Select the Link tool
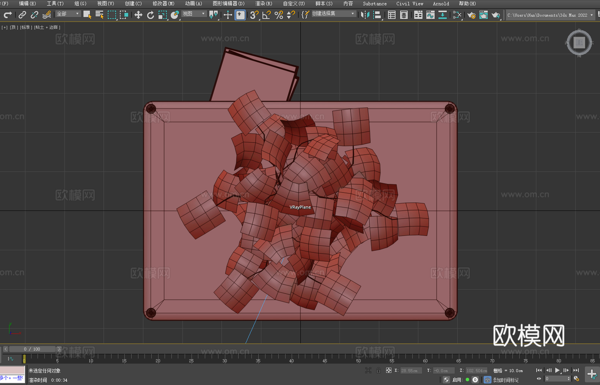 pyautogui.click(x=22, y=15)
